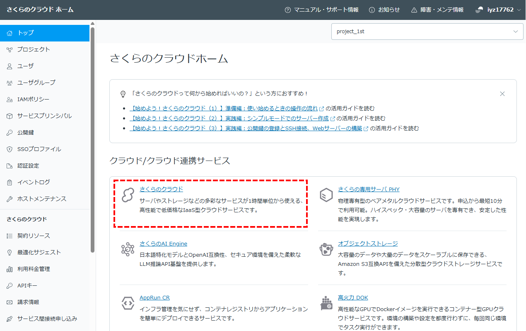Click the さくらの専用サーバ PHY icon

point(326,195)
